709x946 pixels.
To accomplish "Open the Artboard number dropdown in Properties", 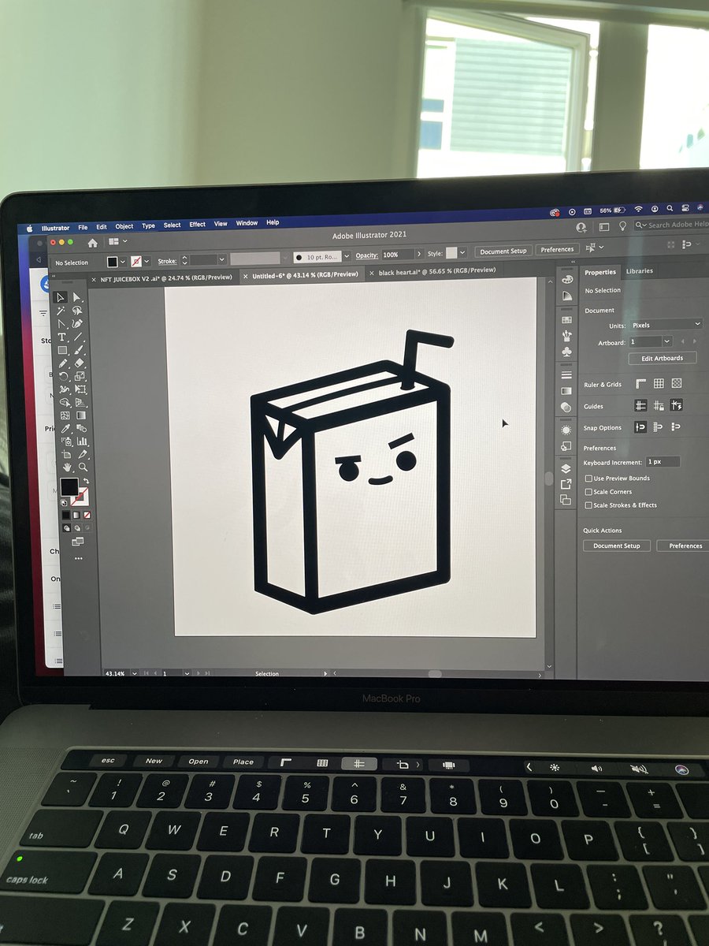I will pos(667,341).
